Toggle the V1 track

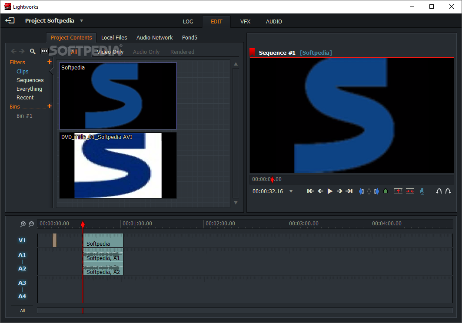pos(22,240)
